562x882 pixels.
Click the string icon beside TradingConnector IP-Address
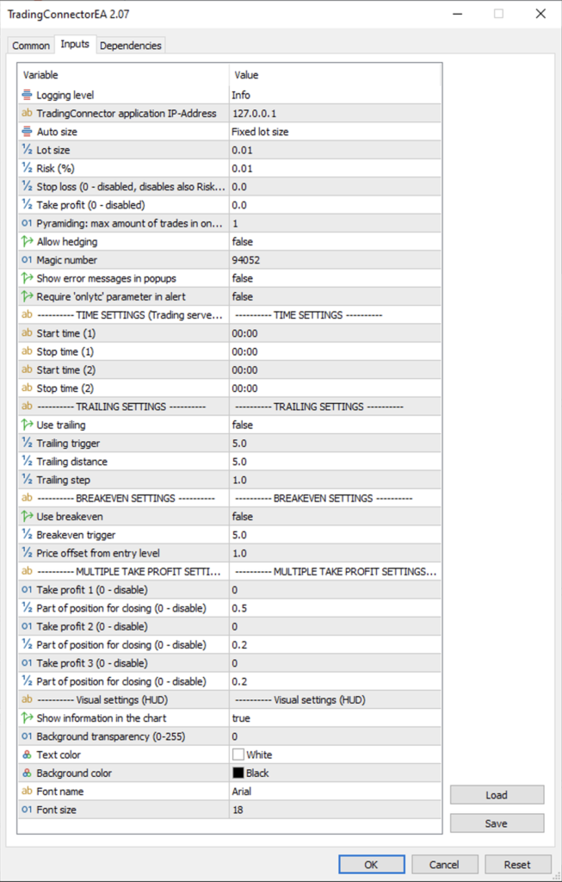(27, 114)
